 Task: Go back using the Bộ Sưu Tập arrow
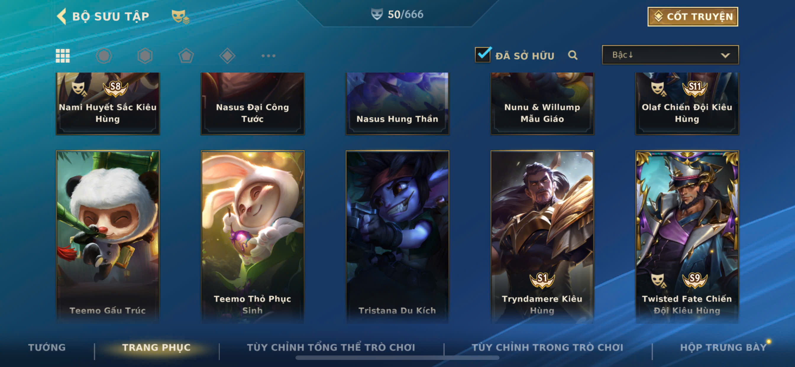[x=62, y=16]
